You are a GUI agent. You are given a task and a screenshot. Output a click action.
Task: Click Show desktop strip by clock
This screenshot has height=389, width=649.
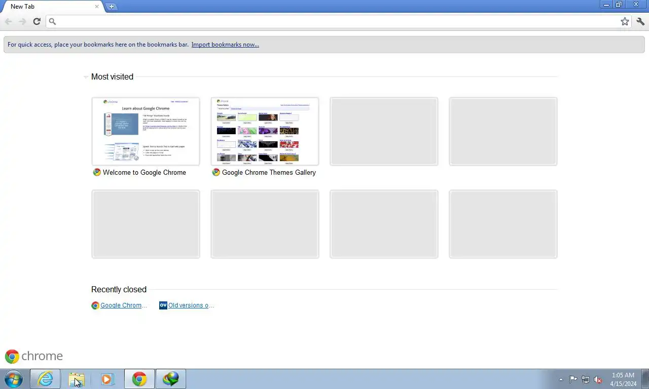(x=645, y=379)
